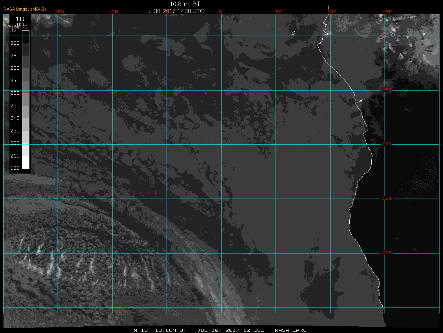The image size is (443, 333).
Task: Select the 15W longitude label
Action: point(59,12)
